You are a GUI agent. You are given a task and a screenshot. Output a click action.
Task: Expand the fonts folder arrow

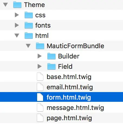click(x=17, y=25)
